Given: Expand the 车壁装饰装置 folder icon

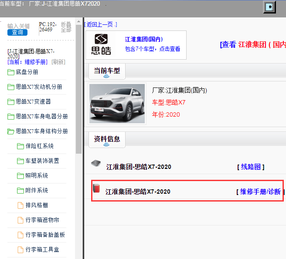Looking at the screenshot, I should (20, 161).
